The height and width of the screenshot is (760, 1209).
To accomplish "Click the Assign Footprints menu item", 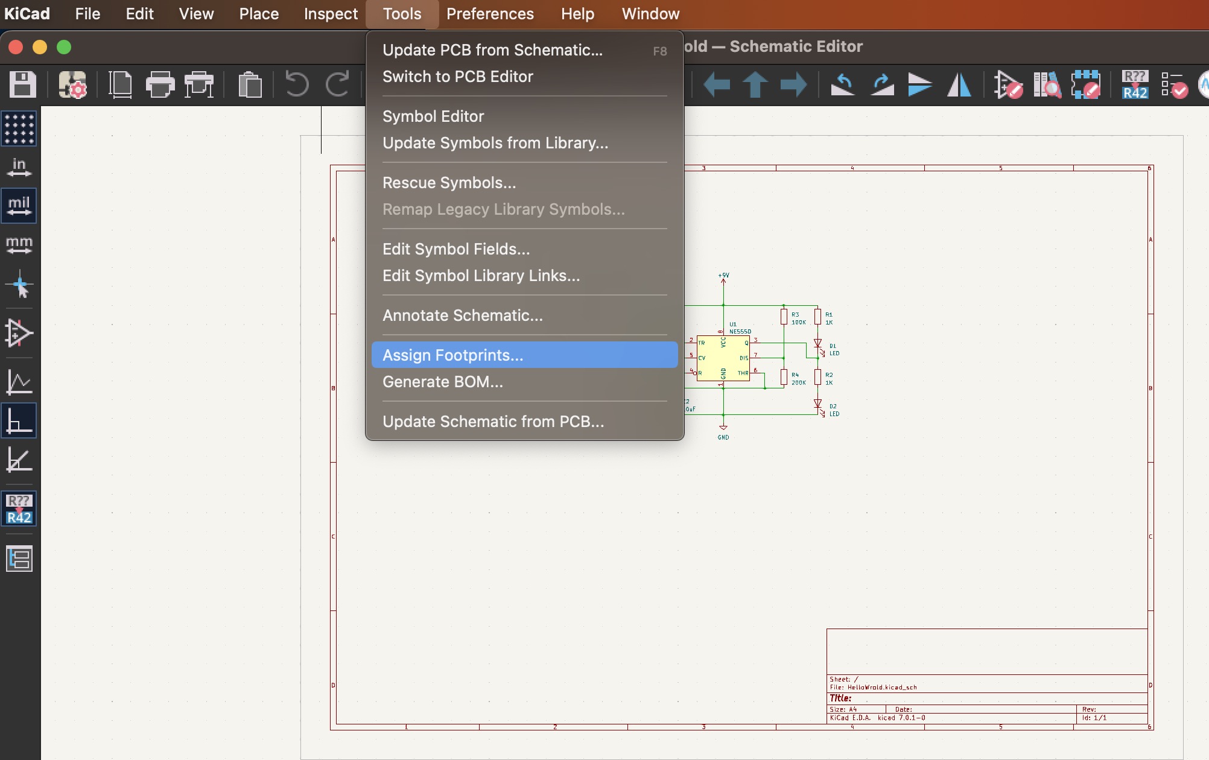I will tap(452, 355).
